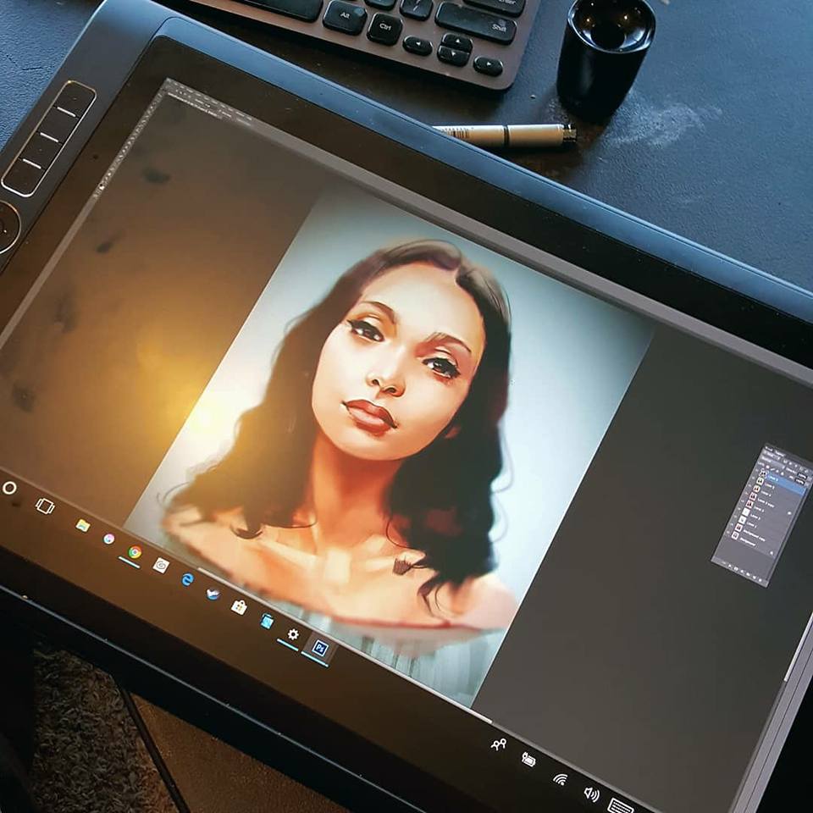Open the white swirl taskbar app
This screenshot has height=813, width=813.
point(161,565)
